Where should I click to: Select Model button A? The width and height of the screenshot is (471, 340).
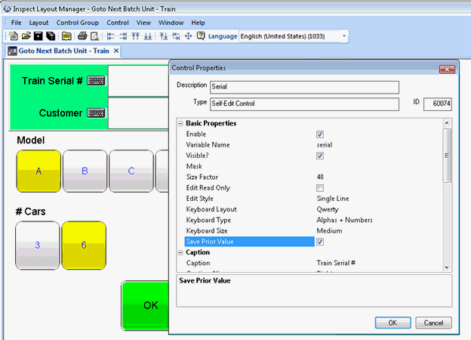tap(38, 171)
